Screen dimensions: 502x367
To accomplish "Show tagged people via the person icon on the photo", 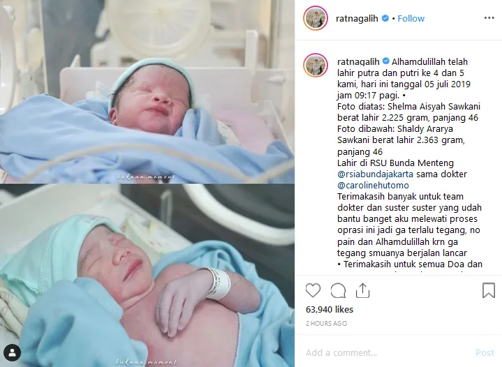I will click(12, 352).
